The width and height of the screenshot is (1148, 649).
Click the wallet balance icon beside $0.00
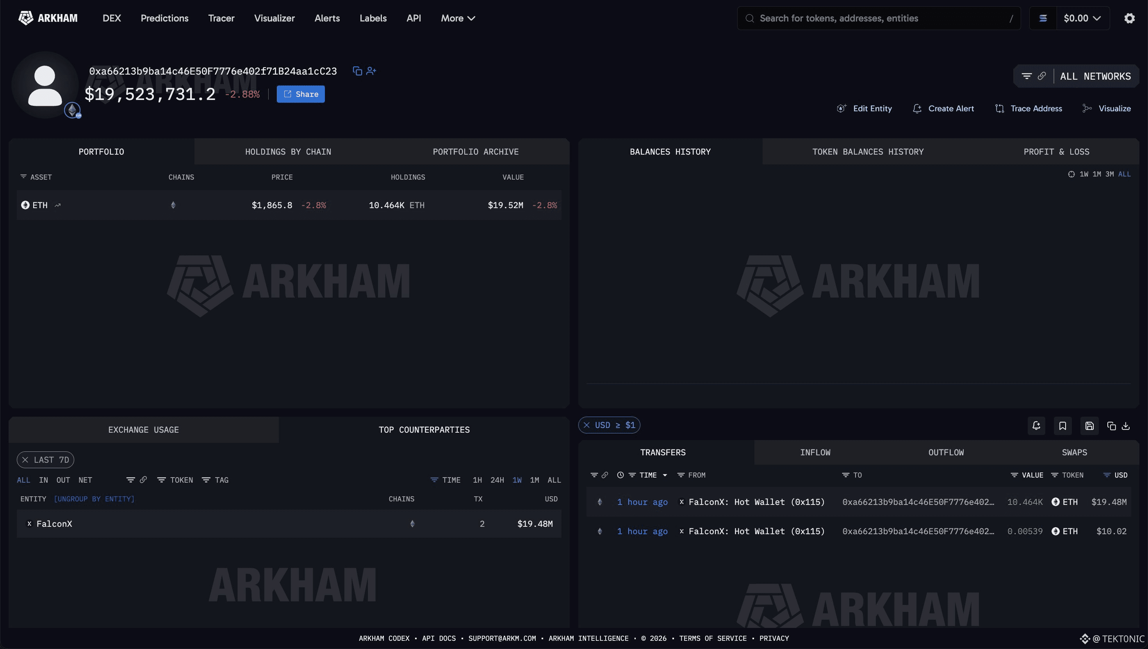[x=1043, y=18]
